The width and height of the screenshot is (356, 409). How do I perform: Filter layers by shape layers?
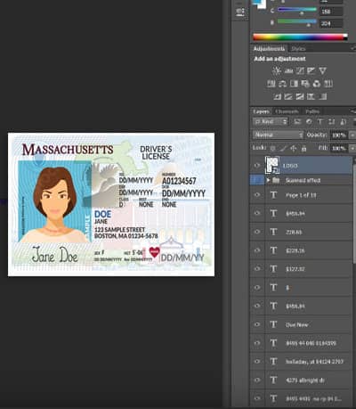(x=331, y=121)
